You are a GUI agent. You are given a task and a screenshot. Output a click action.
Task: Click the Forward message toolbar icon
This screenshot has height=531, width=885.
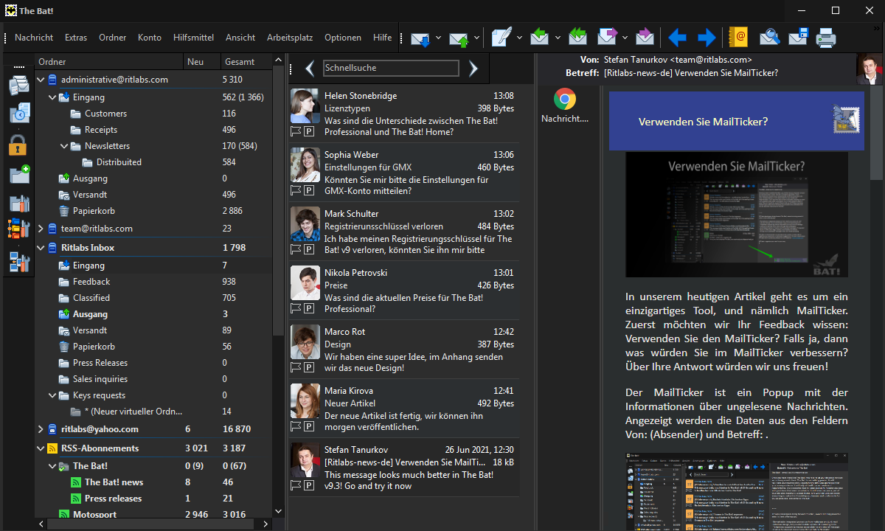tap(607, 38)
